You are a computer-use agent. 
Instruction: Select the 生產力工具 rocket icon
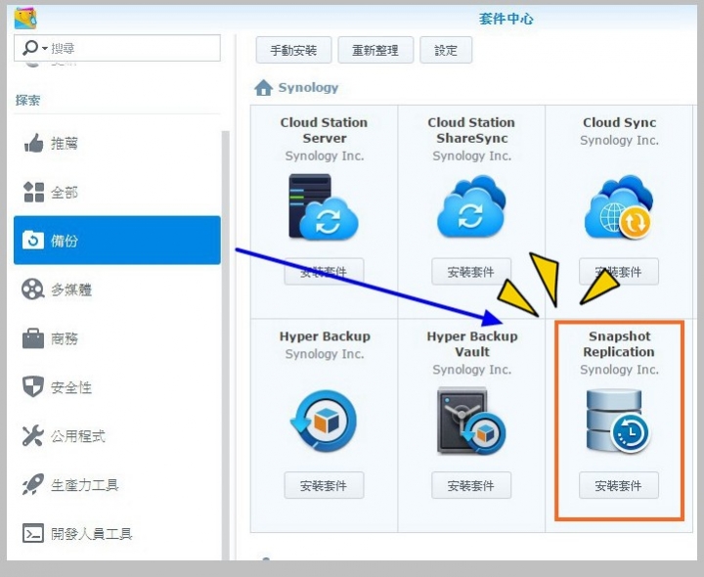pyautogui.click(x=33, y=484)
